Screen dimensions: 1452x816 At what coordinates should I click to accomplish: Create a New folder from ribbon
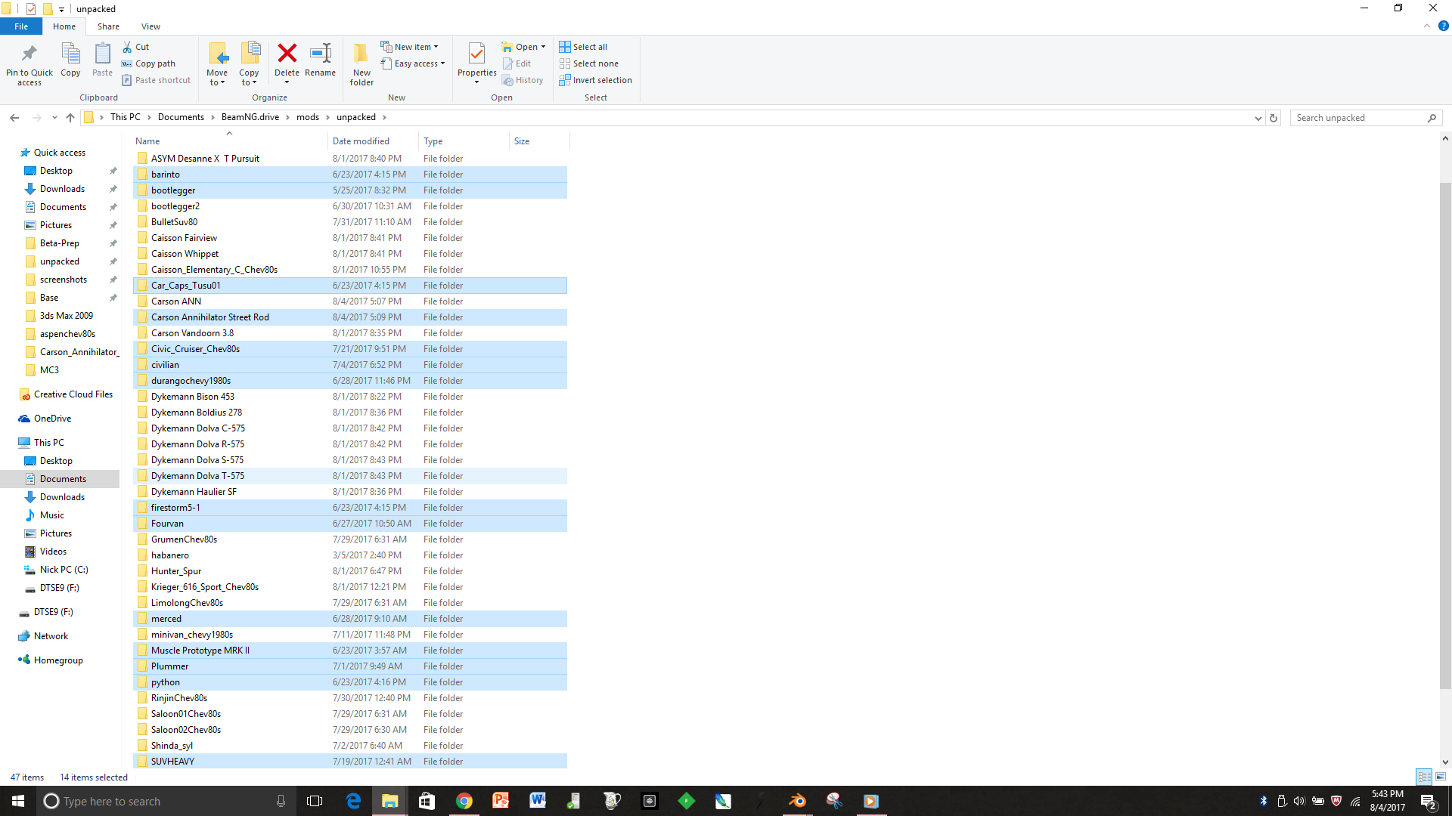pyautogui.click(x=361, y=63)
